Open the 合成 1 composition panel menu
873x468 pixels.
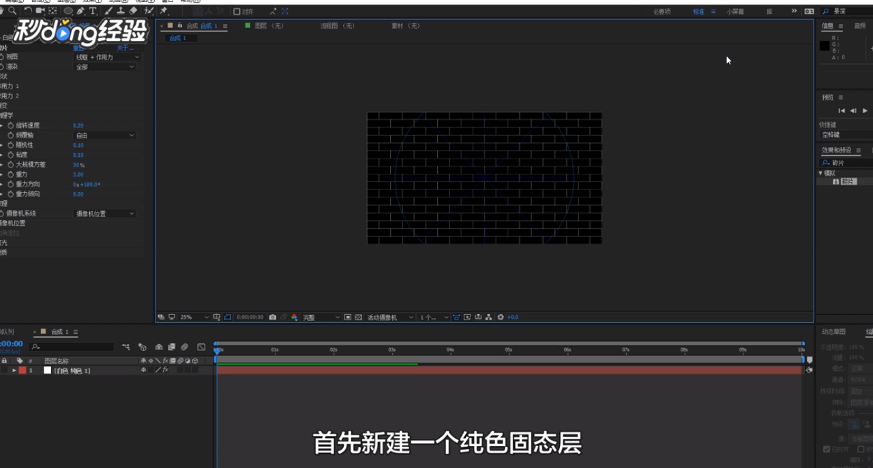[225, 26]
